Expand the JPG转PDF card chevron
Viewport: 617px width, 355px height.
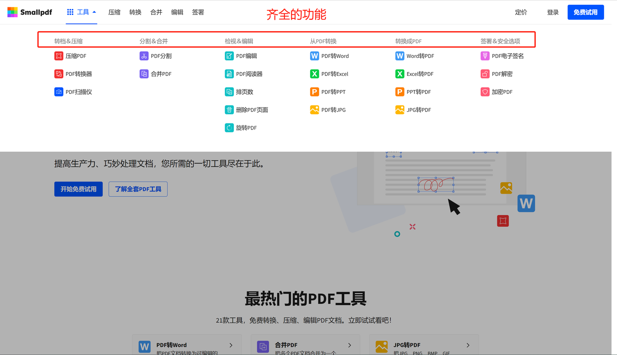click(468, 345)
